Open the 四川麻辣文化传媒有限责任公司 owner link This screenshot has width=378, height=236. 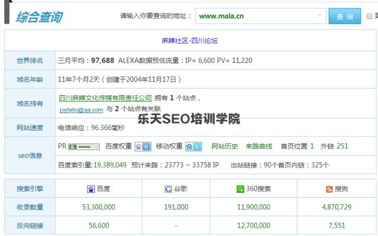coord(105,98)
